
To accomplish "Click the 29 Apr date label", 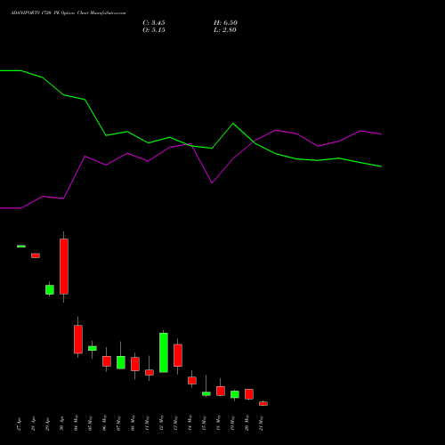I will (x=47, y=424).
